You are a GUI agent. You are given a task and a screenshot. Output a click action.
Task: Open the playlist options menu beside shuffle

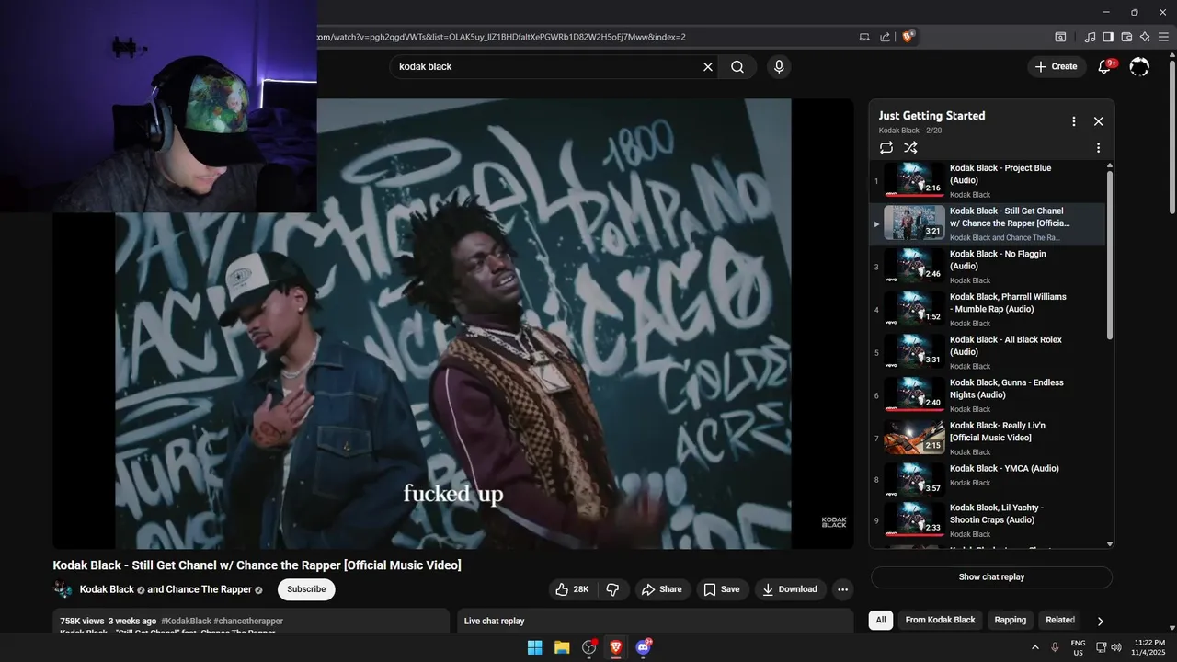point(1098,148)
